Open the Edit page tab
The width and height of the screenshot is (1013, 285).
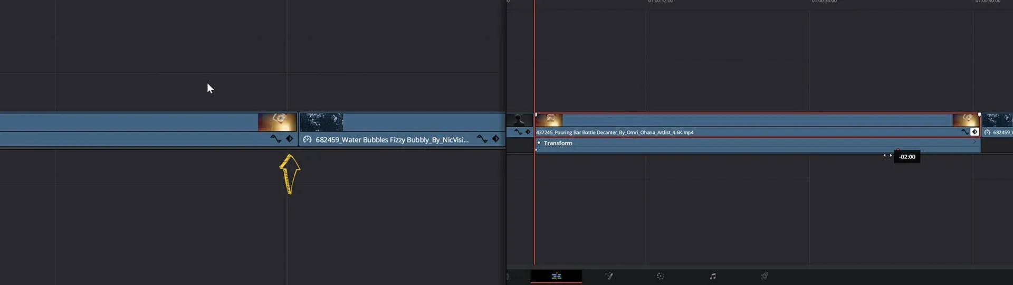coord(556,276)
